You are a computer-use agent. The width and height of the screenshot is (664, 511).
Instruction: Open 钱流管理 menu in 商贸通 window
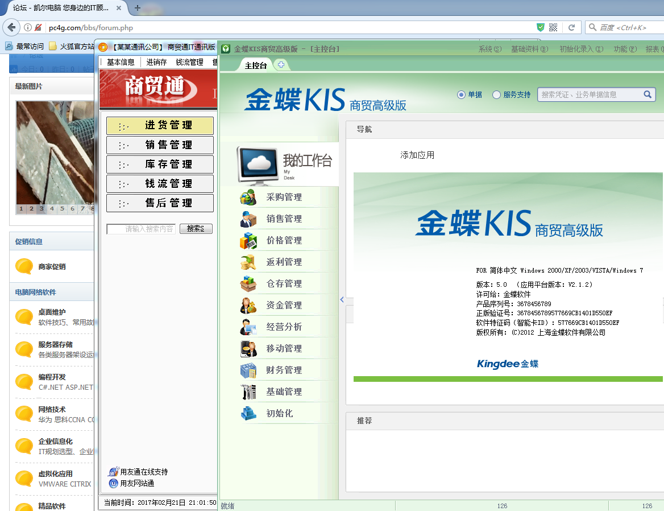[x=189, y=62]
